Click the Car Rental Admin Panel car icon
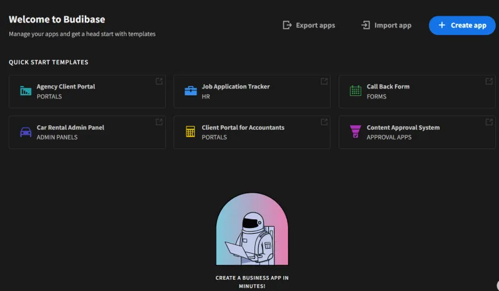Viewport: 499px width, 291px height. pos(26,132)
